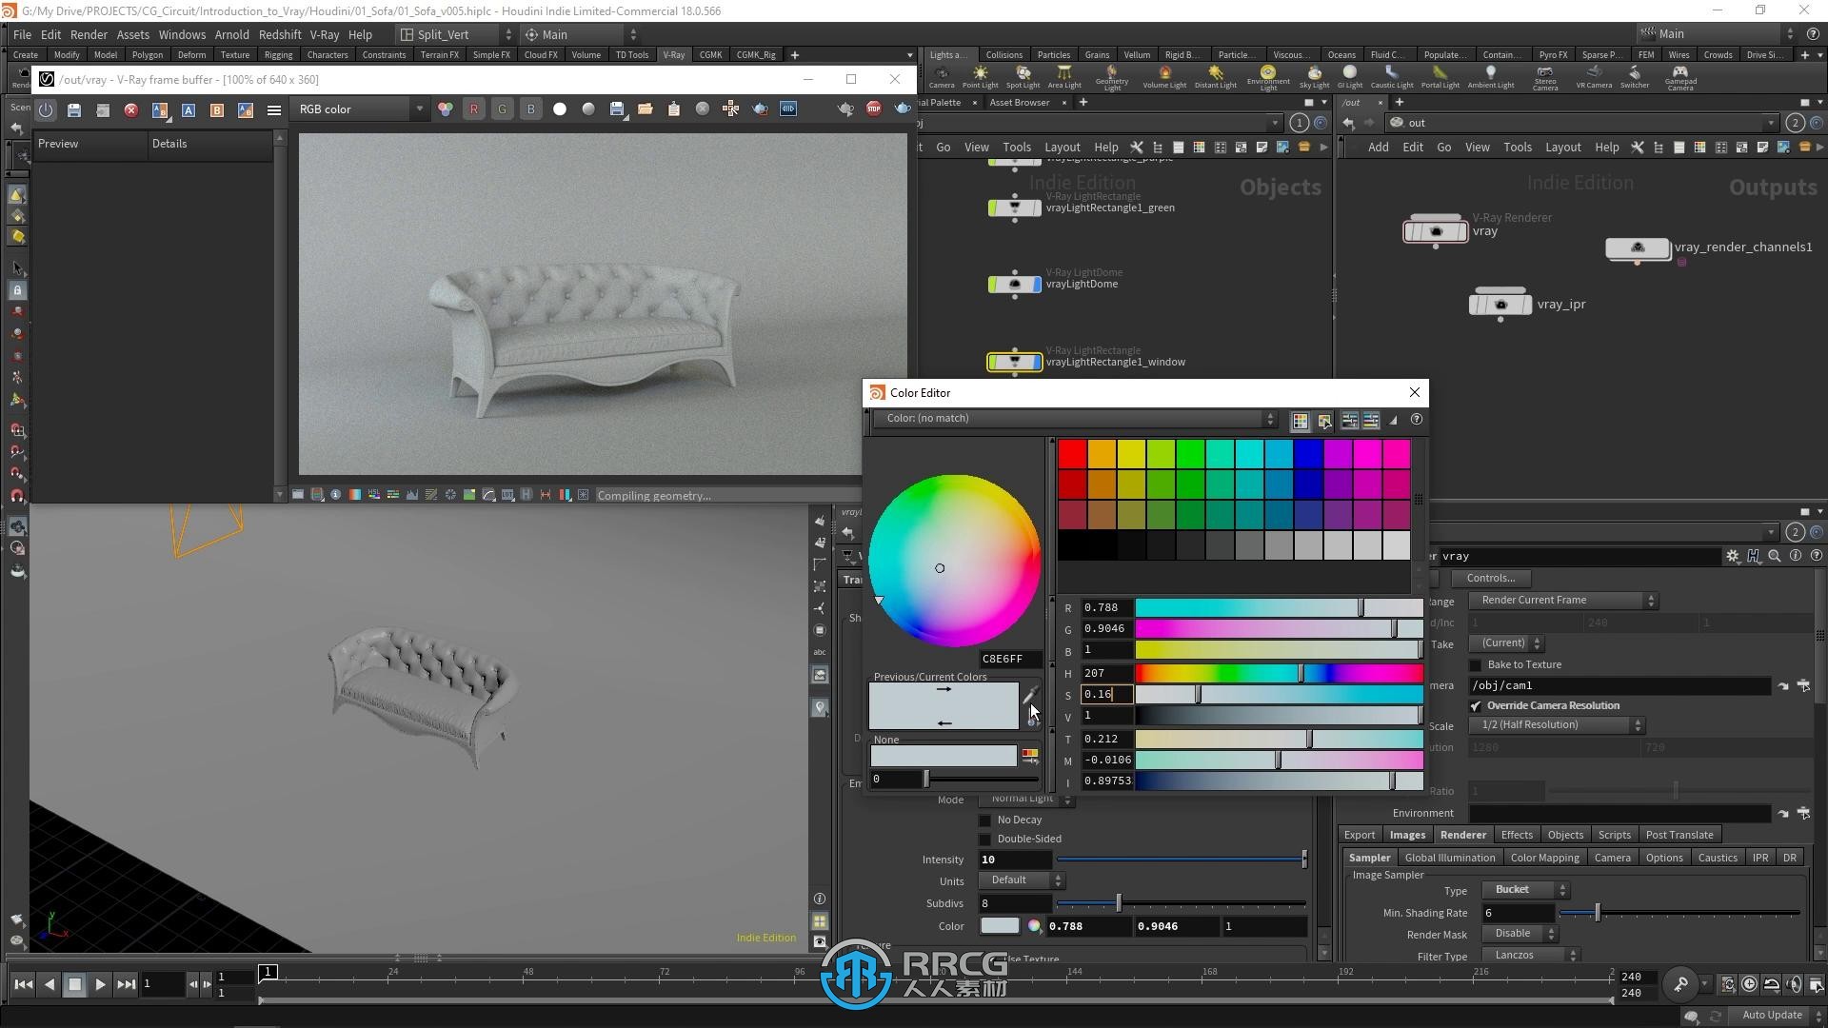This screenshot has height=1028, width=1828.
Task: Click the Stop render icon in frame buffer
Action: [x=873, y=109]
